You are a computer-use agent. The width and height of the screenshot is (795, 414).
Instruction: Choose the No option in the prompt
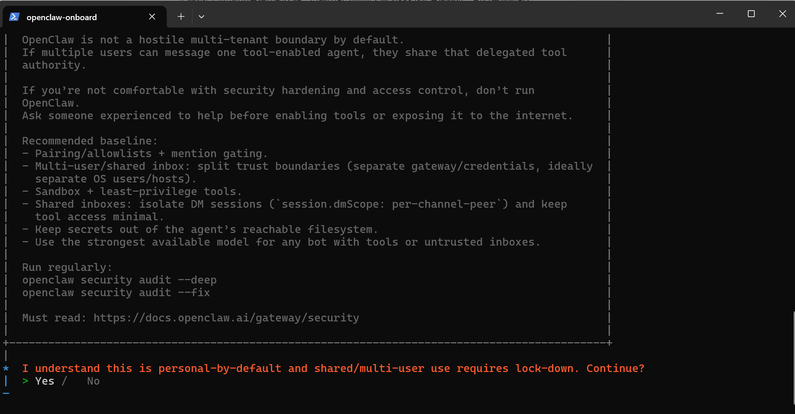tap(93, 381)
